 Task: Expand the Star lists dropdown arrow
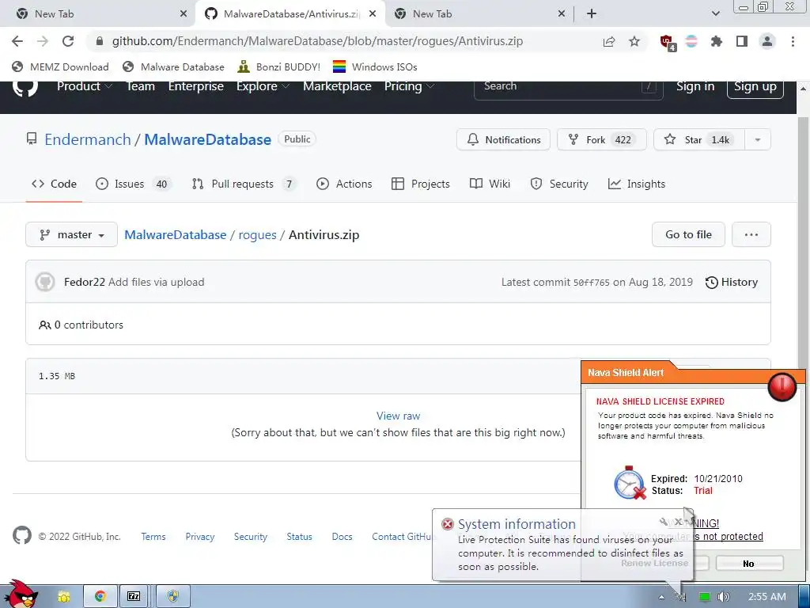tap(757, 139)
